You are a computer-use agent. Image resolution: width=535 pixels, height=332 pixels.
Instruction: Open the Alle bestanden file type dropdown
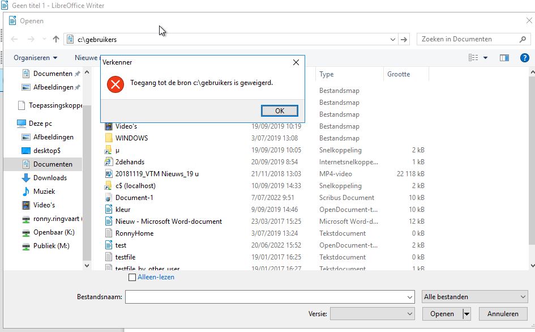(x=475, y=297)
